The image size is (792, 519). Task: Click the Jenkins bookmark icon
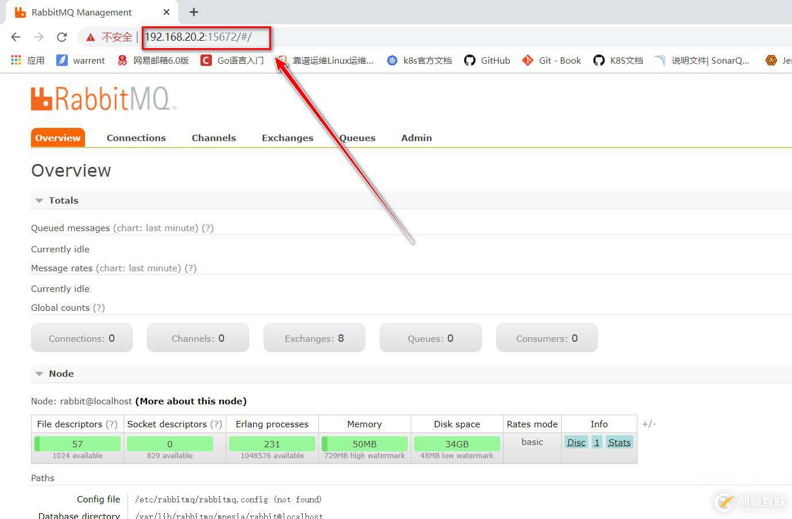point(771,60)
